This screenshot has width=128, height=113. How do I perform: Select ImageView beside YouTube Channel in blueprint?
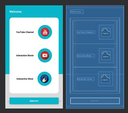pyautogui.click(x=106, y=32)
